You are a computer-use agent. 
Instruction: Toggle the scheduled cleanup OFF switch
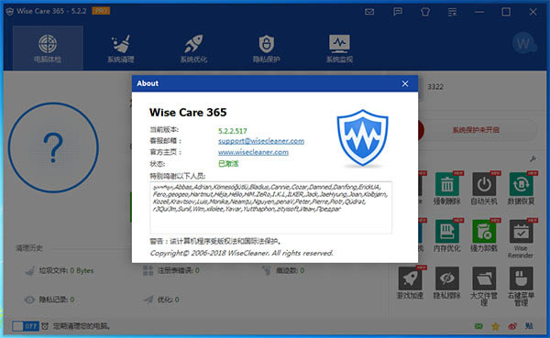coord(26,326)
